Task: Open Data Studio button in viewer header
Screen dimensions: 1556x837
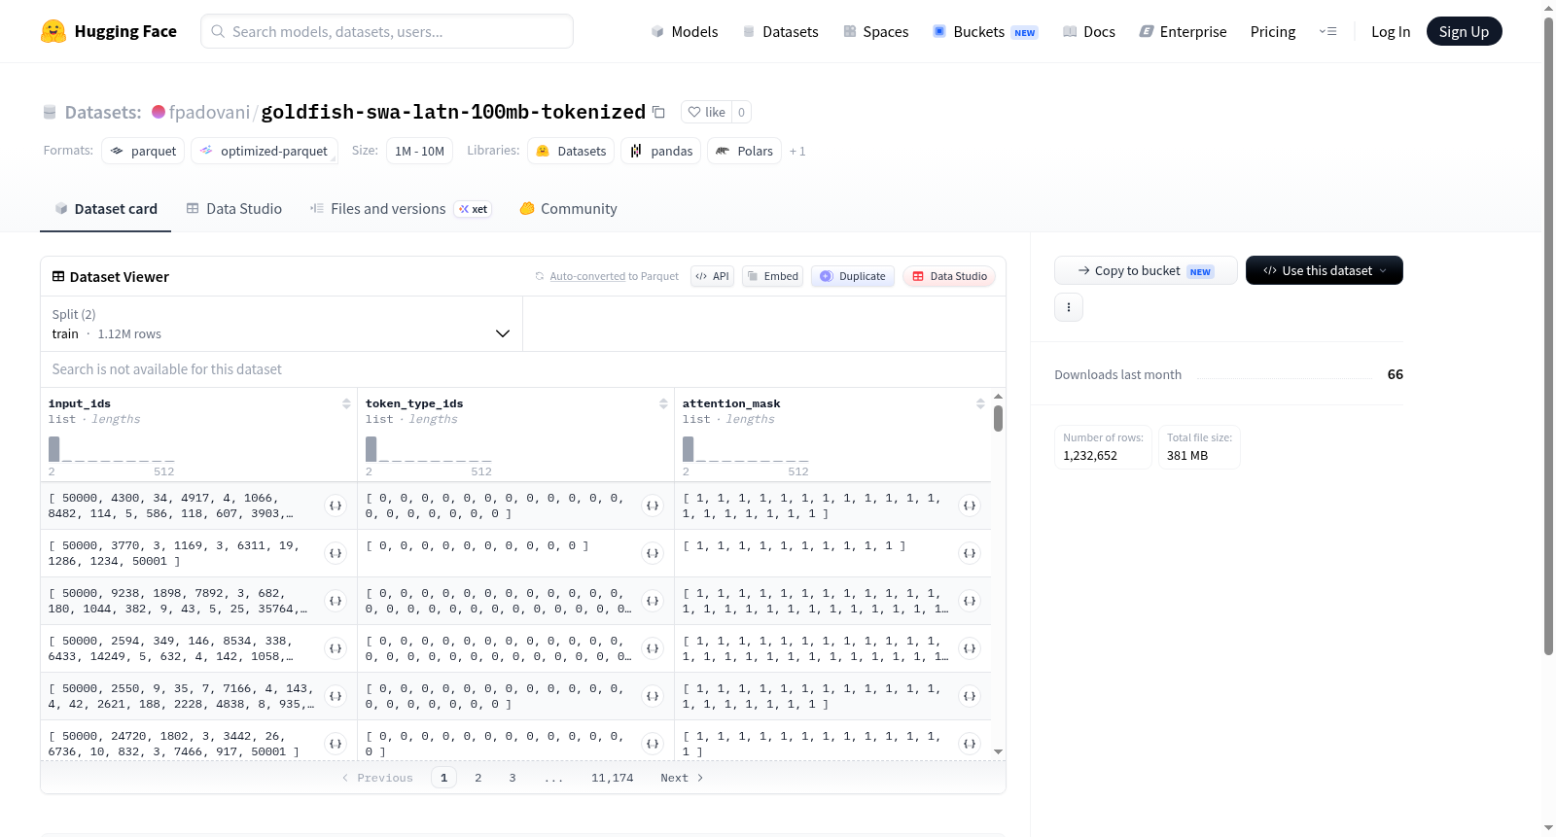Action: 948,276
